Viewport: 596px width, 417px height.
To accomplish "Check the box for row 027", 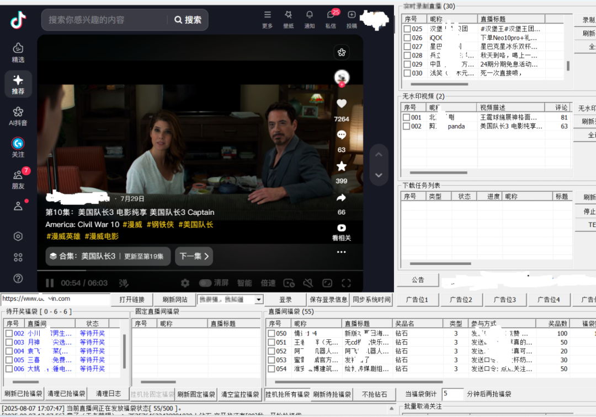I will (407, 47).
